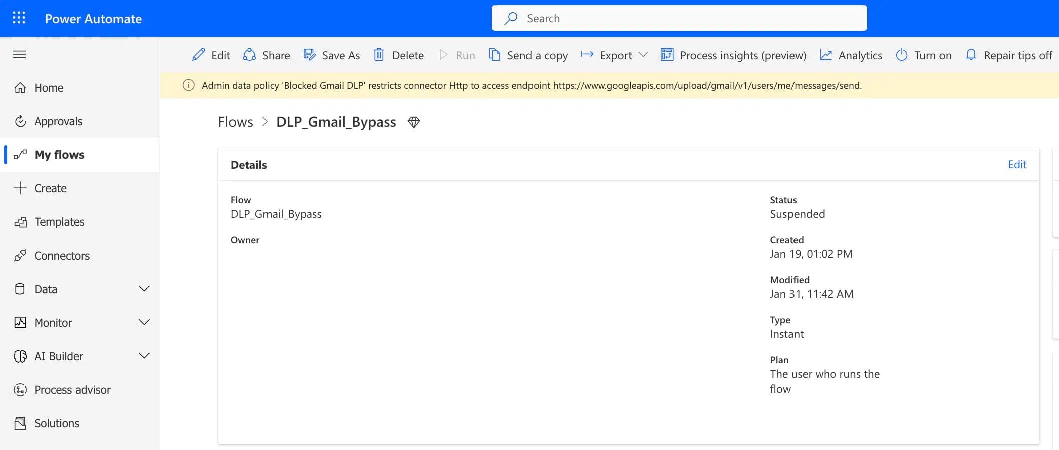Open the Templates page
This screenshot has height=450, width=1059.
(x=59, y=222)
